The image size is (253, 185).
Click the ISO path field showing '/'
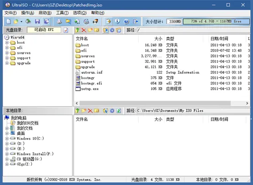(194, 30)
